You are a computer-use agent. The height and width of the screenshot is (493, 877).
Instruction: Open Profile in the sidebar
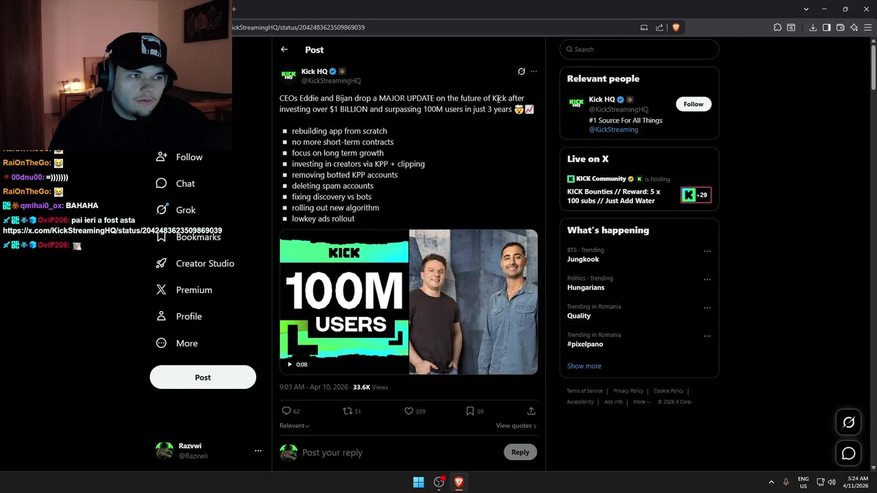click(179, 316)
